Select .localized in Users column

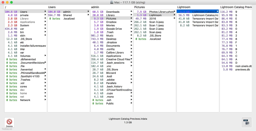pyautogui.click(x=68, y=18)
